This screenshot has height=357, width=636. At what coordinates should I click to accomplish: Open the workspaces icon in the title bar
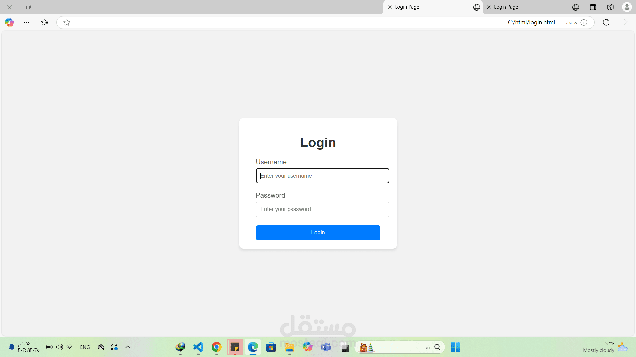click(610, 7)
